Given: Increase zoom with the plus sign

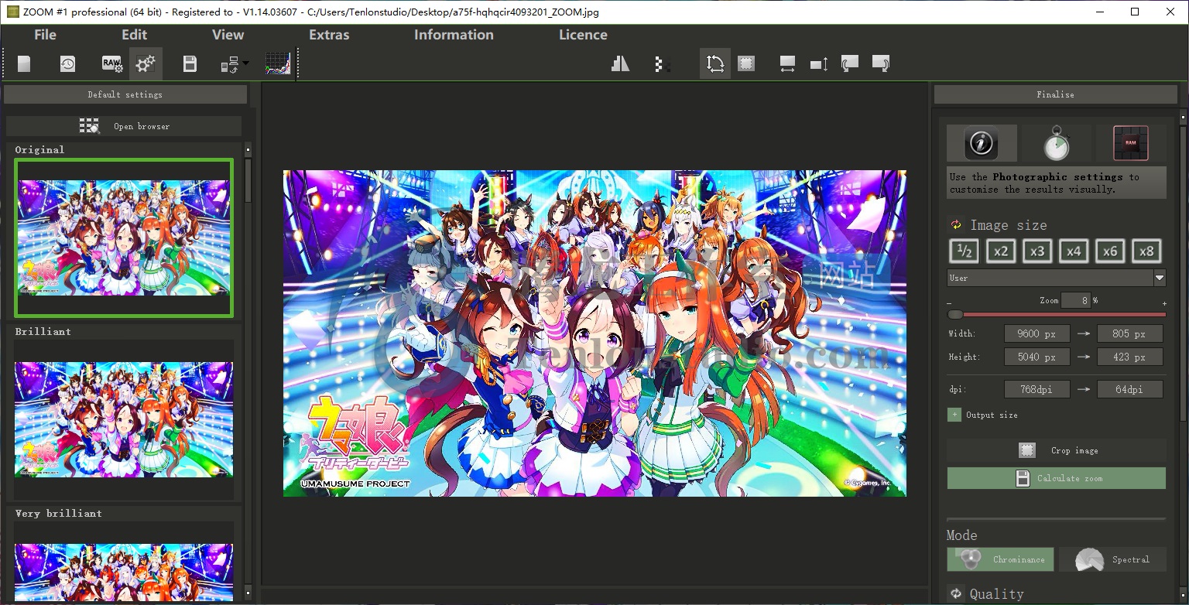Looking at the screenshot, I should [x=1164, y=304].
